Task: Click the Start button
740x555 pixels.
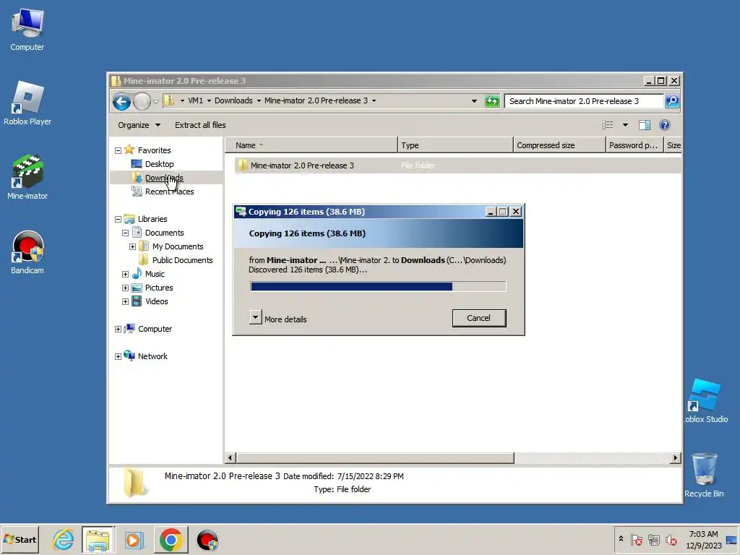Action: click(x=20, y=539)
